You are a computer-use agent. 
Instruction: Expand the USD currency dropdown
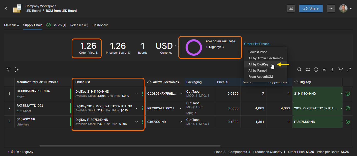tap(176, 46)
